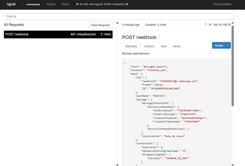The width and height of the screenshot is (245, 166).
Task: Open the Replay dropdown arrow
Action: [228, 46]
